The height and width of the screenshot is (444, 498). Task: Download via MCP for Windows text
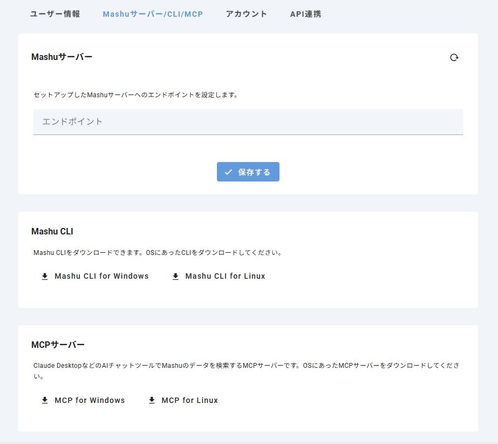90,400
